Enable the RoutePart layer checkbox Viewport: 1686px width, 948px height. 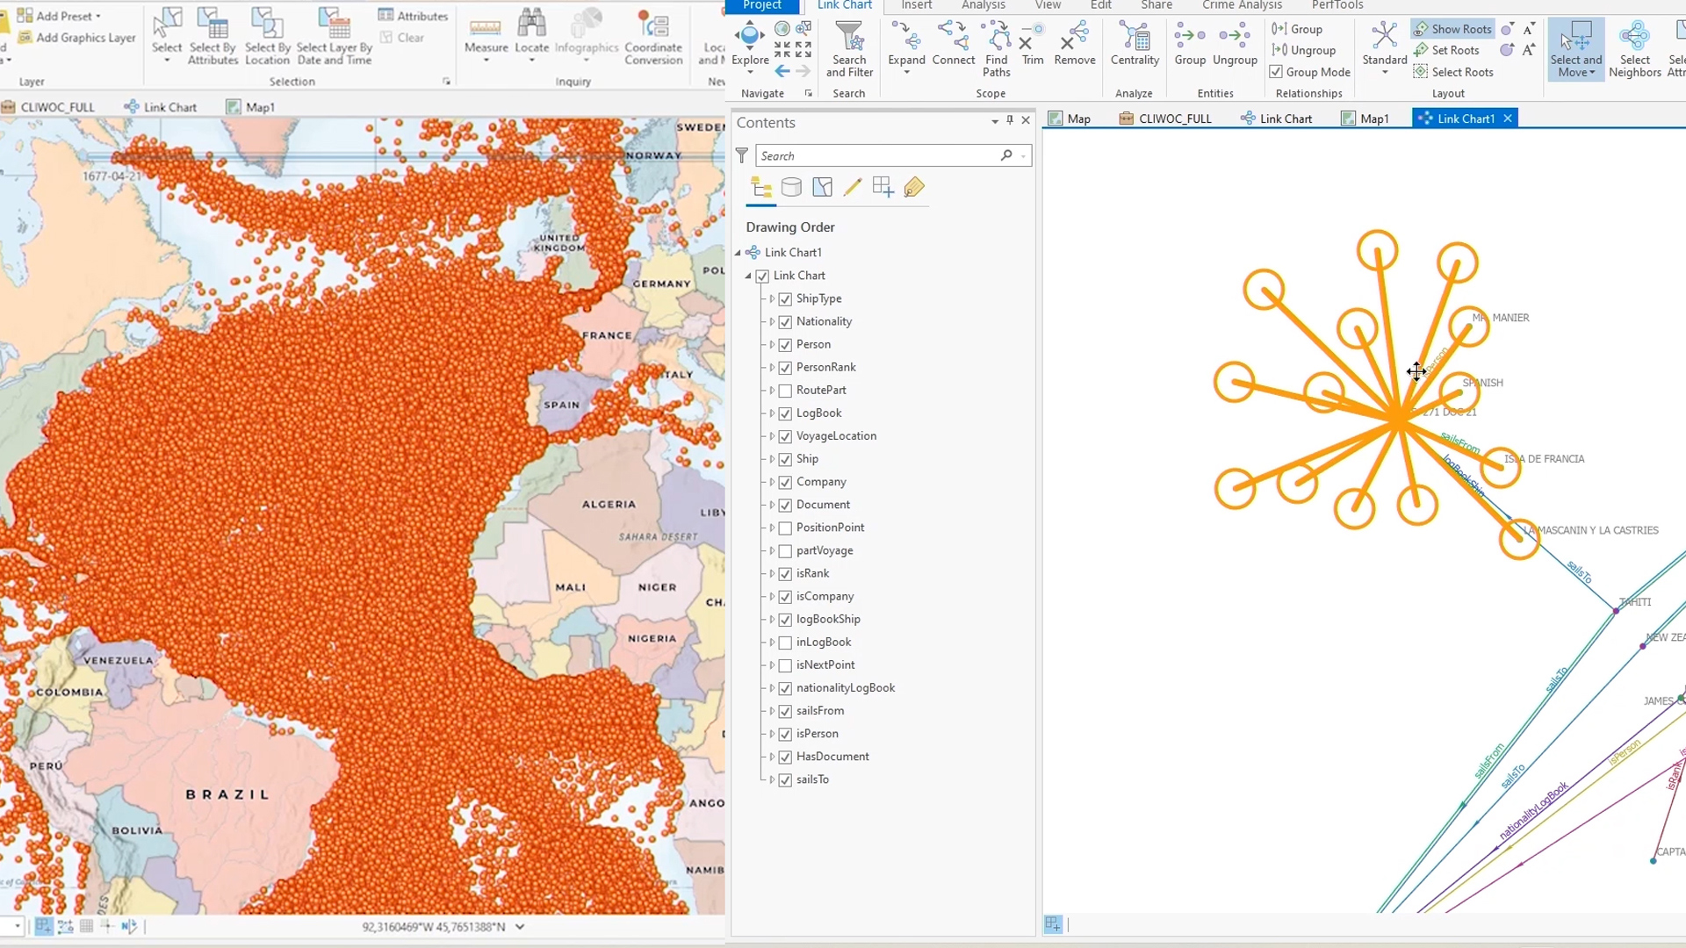point(785,391)
